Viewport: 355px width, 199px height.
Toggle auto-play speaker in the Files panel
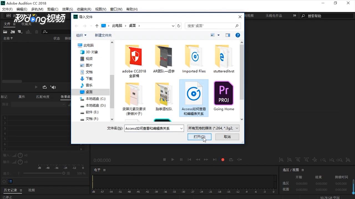pyautogui.click(x=53, y=87)
